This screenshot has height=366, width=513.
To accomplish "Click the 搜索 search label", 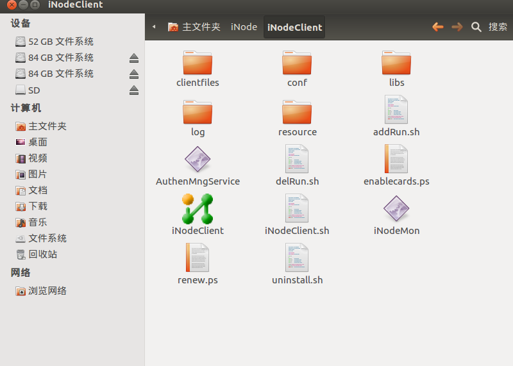I will (498, 27).
